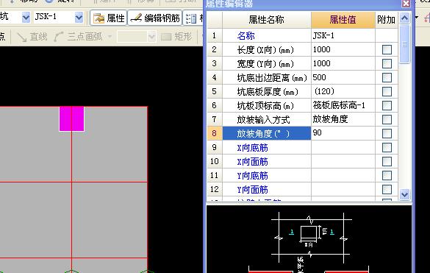Select the X向底筋 property row
This screenshot has width=430, height=273.
pyautogui.click(x=302, y=147)
